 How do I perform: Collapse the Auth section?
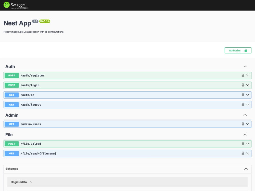click(245, 66)
